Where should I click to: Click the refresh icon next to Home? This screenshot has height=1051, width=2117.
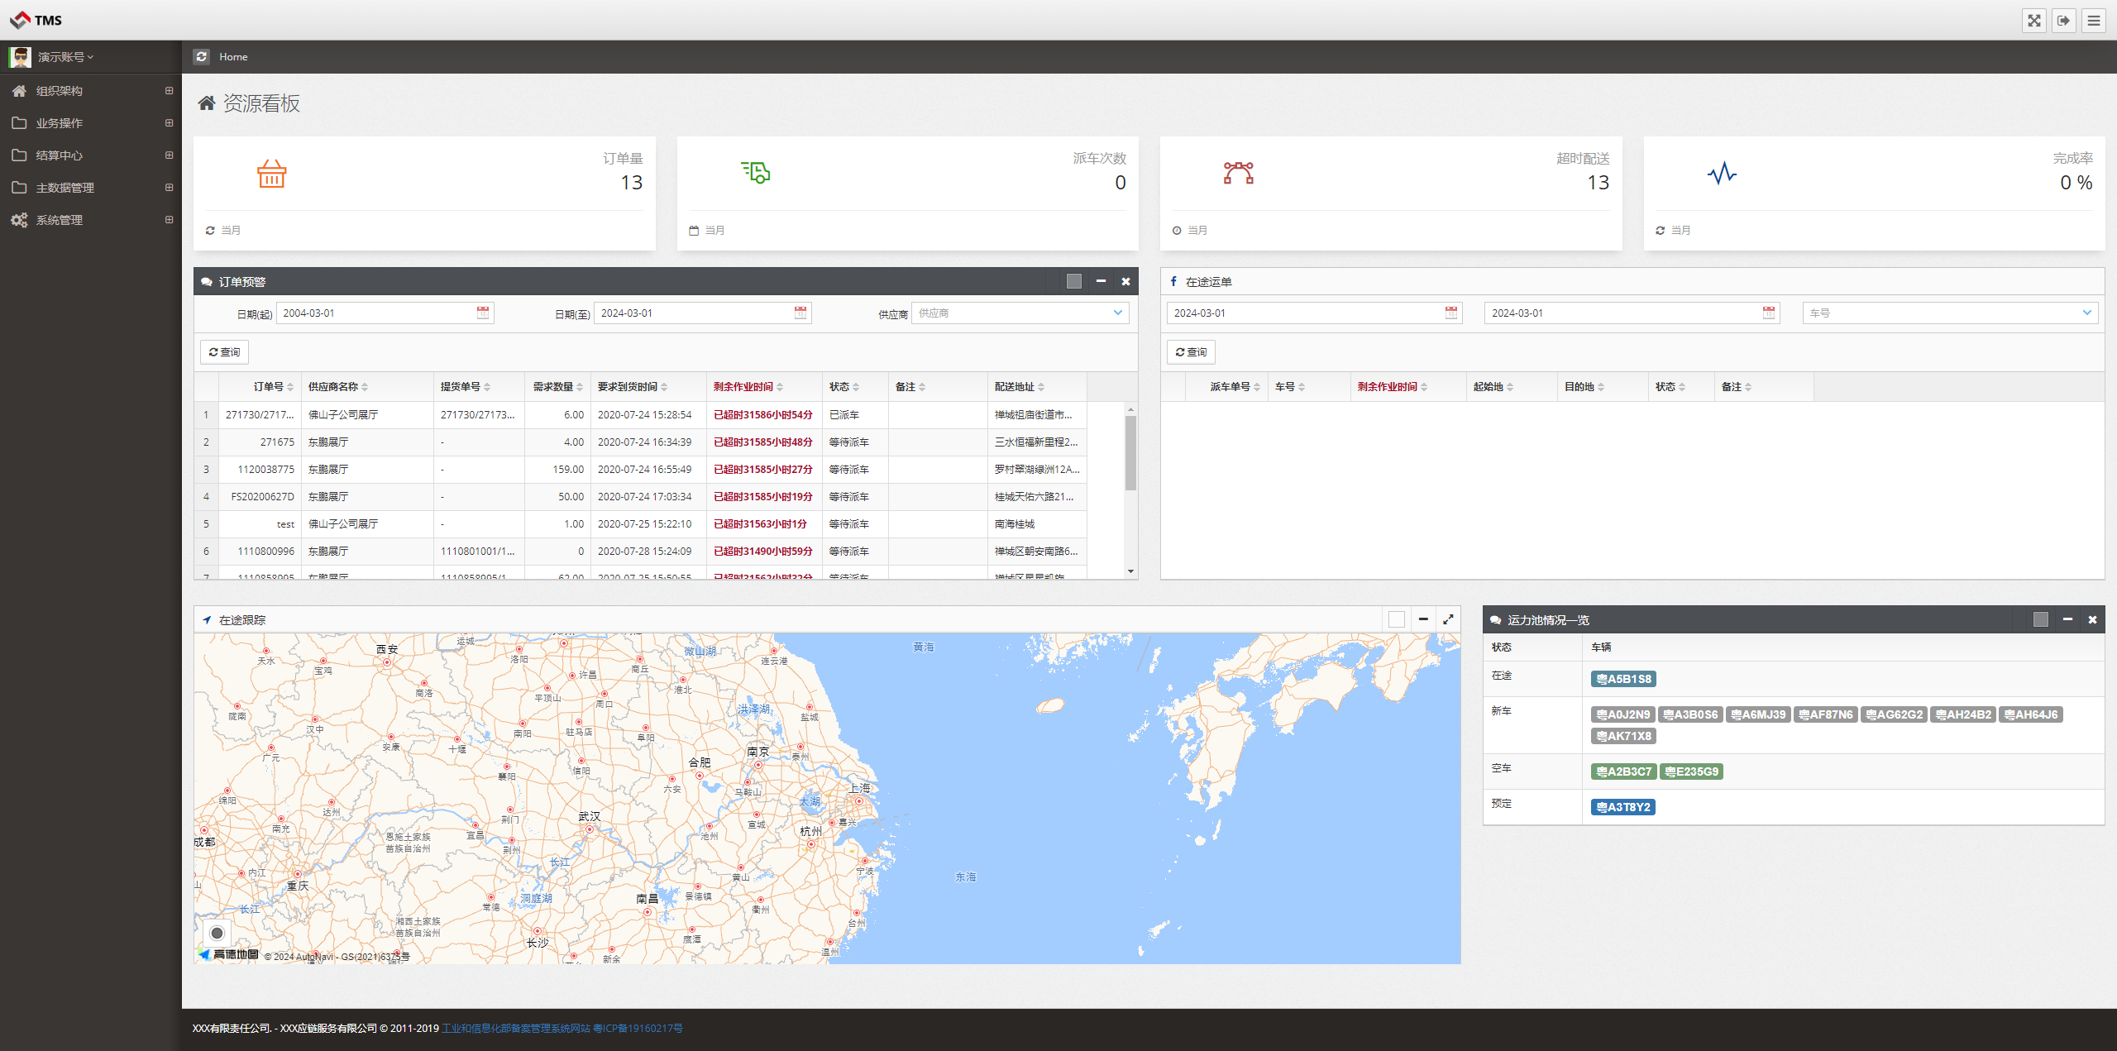(202, 57)
